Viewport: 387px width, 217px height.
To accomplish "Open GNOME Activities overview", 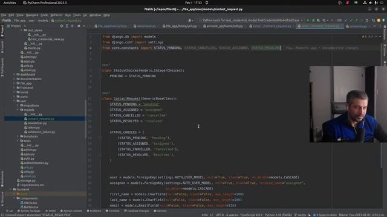I will tap(10, 2).
